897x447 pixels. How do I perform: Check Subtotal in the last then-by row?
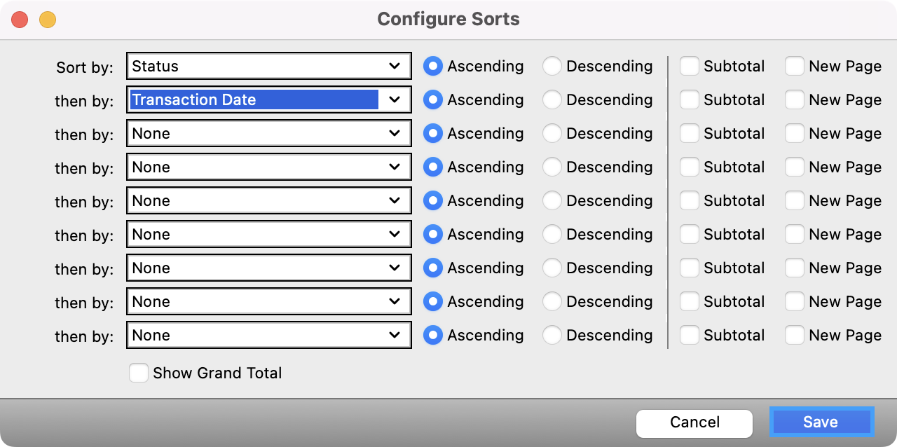pos(690,336)
